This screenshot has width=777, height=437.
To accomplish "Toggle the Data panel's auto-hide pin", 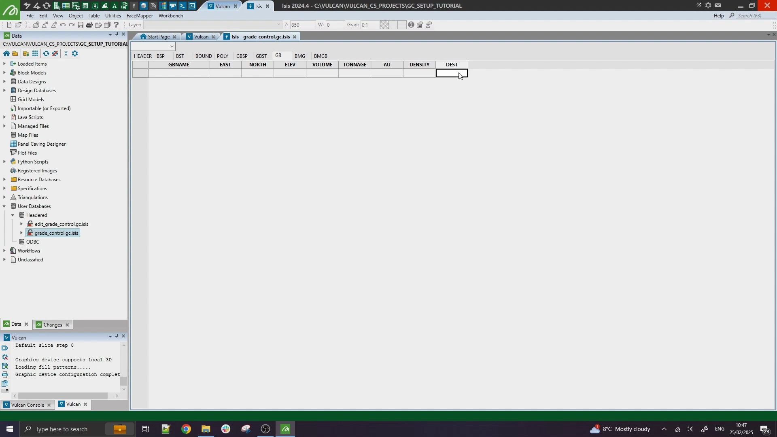I will (117, 35).
